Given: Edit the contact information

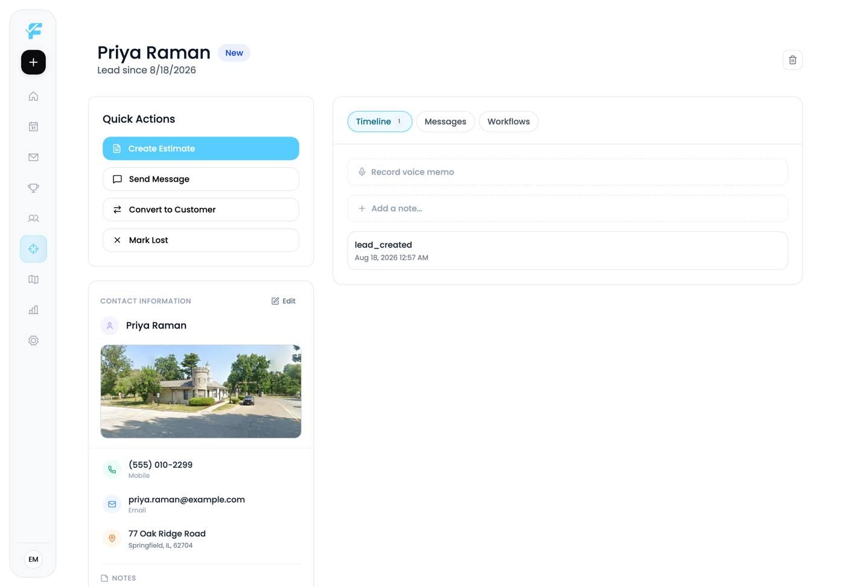Looking at the screenshot, I should pyautogui.click(x=284, y=301).
